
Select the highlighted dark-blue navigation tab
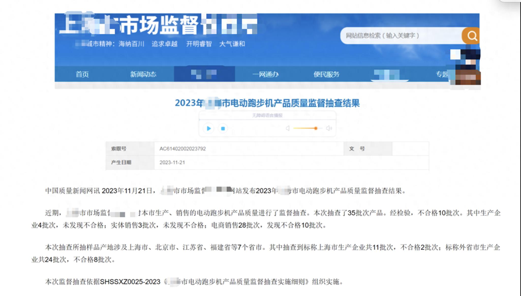coord(205,75)
